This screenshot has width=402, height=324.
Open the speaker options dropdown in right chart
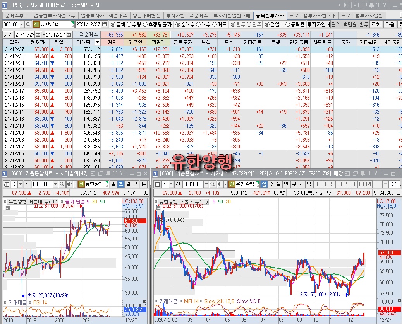pyautogui.click(x=226, y=184)
